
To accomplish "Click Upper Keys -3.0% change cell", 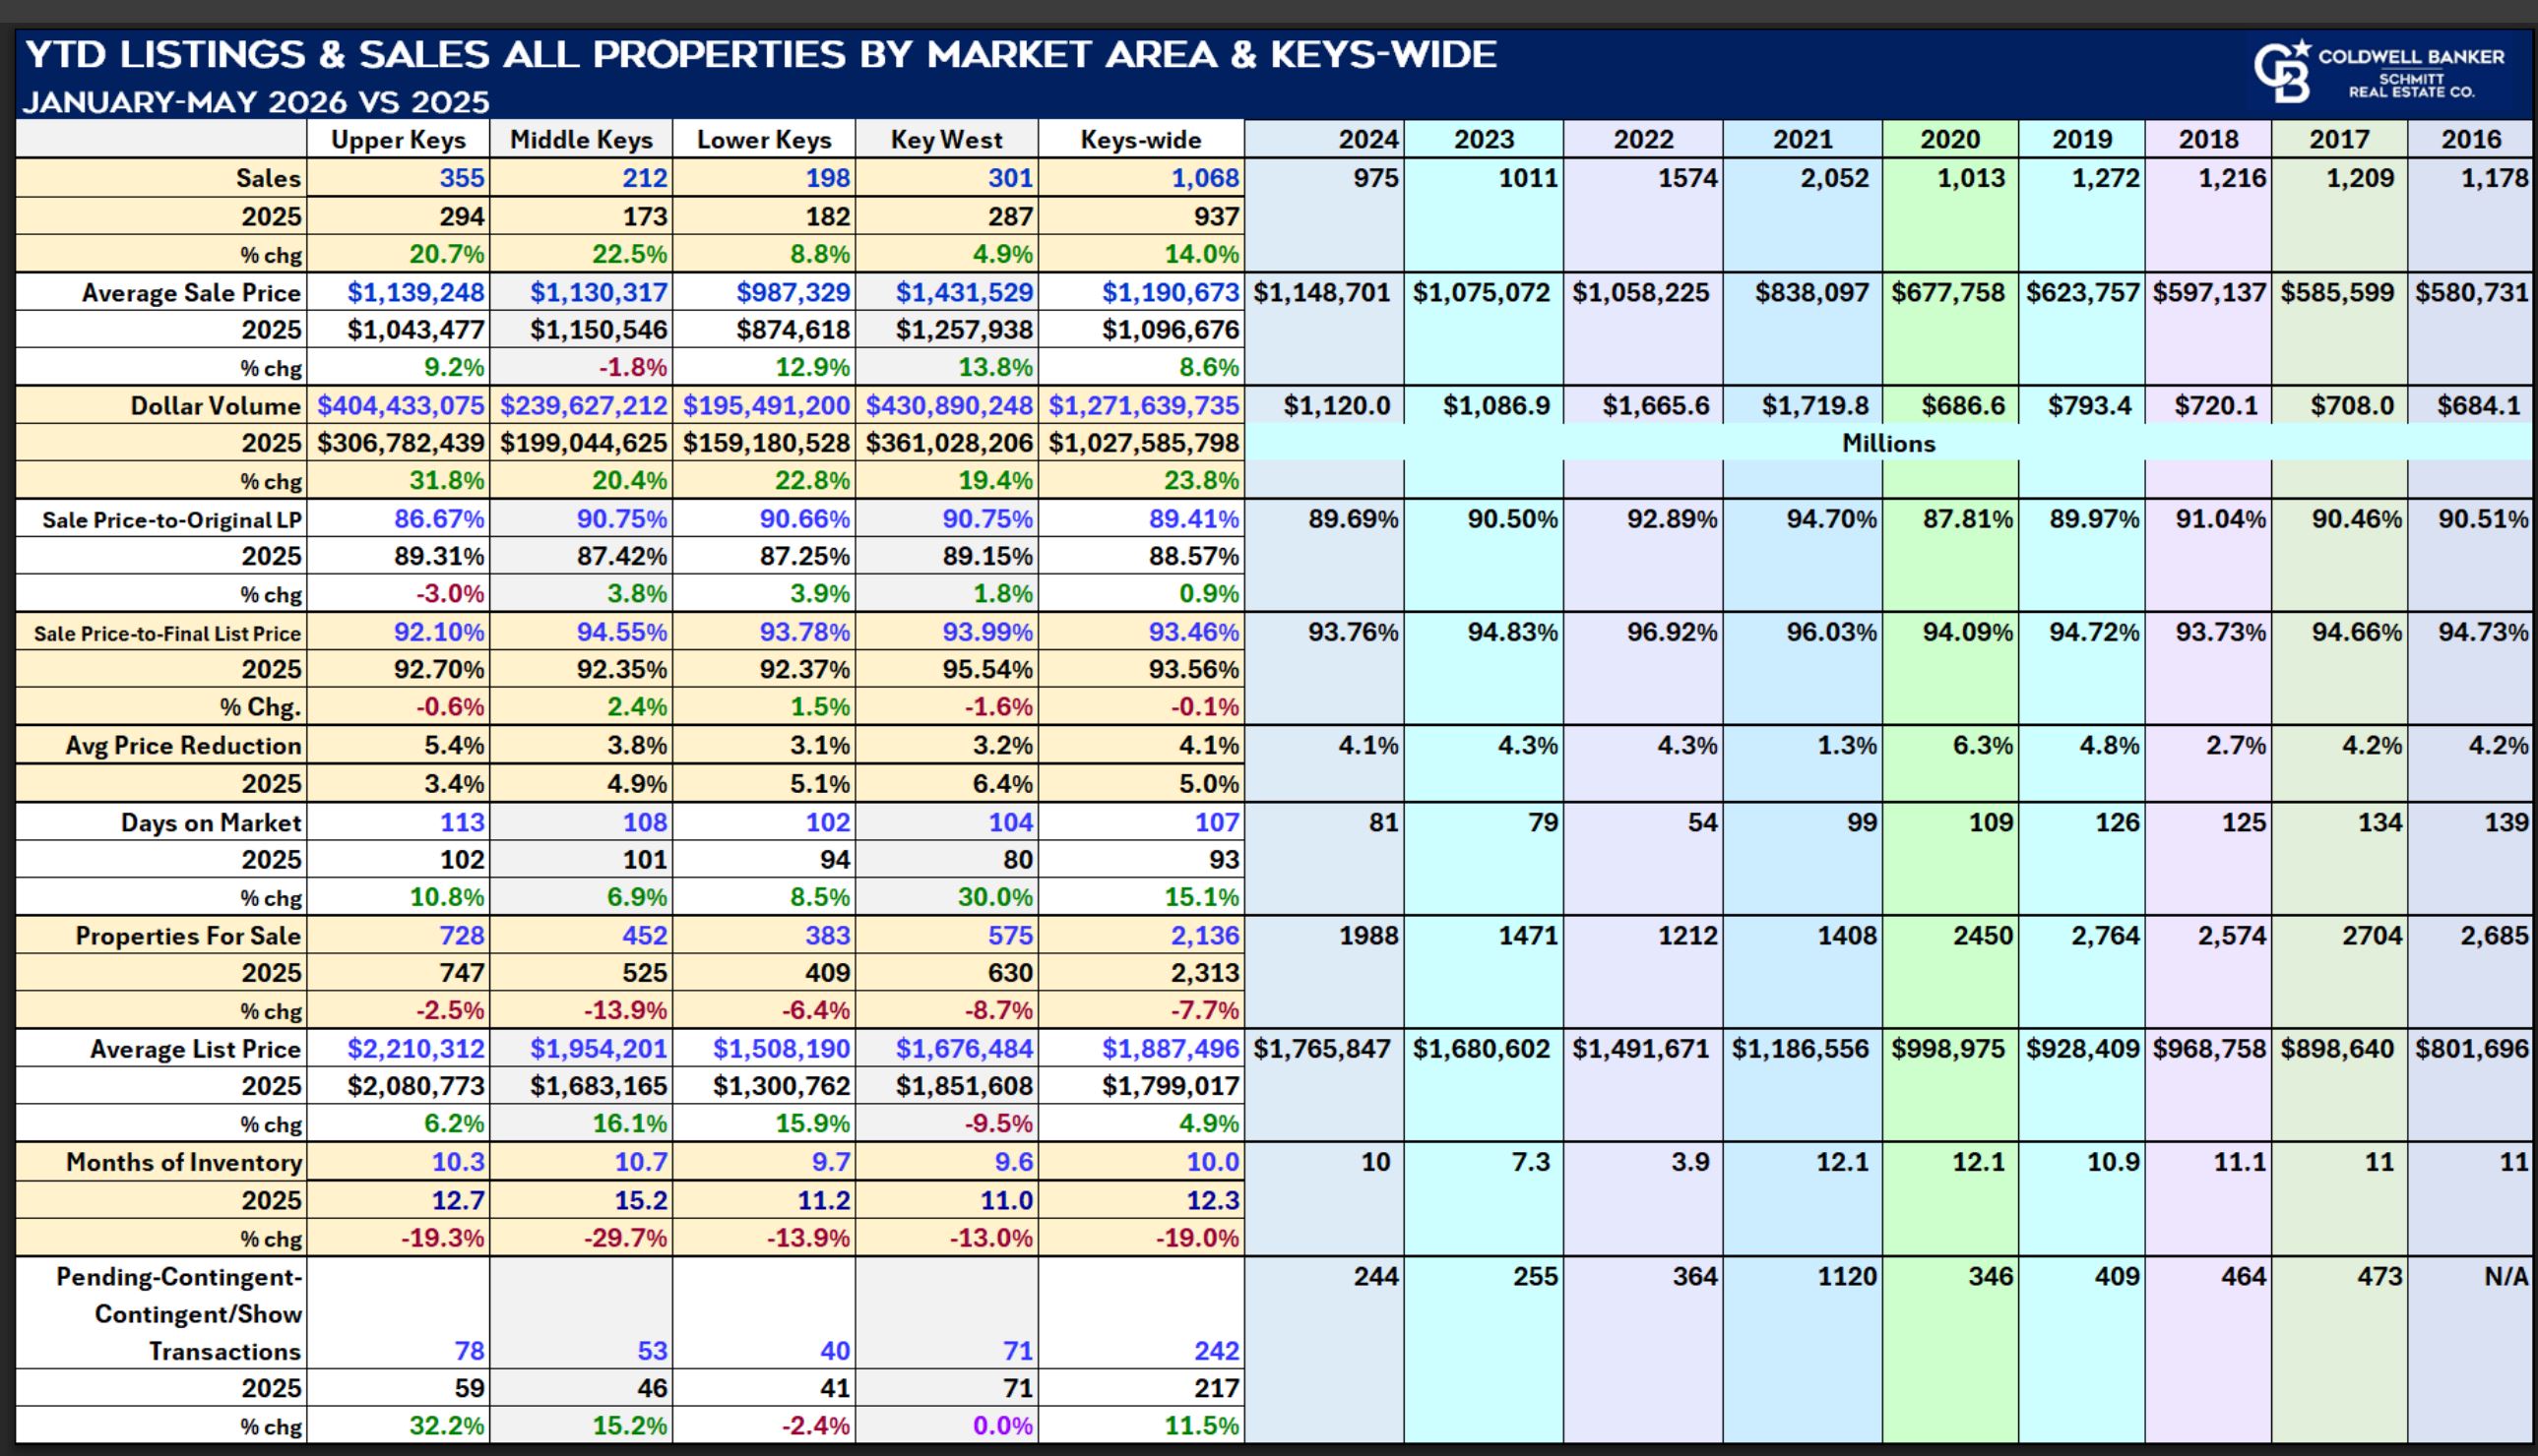I will pyautogui.click(x=450, y=594).
